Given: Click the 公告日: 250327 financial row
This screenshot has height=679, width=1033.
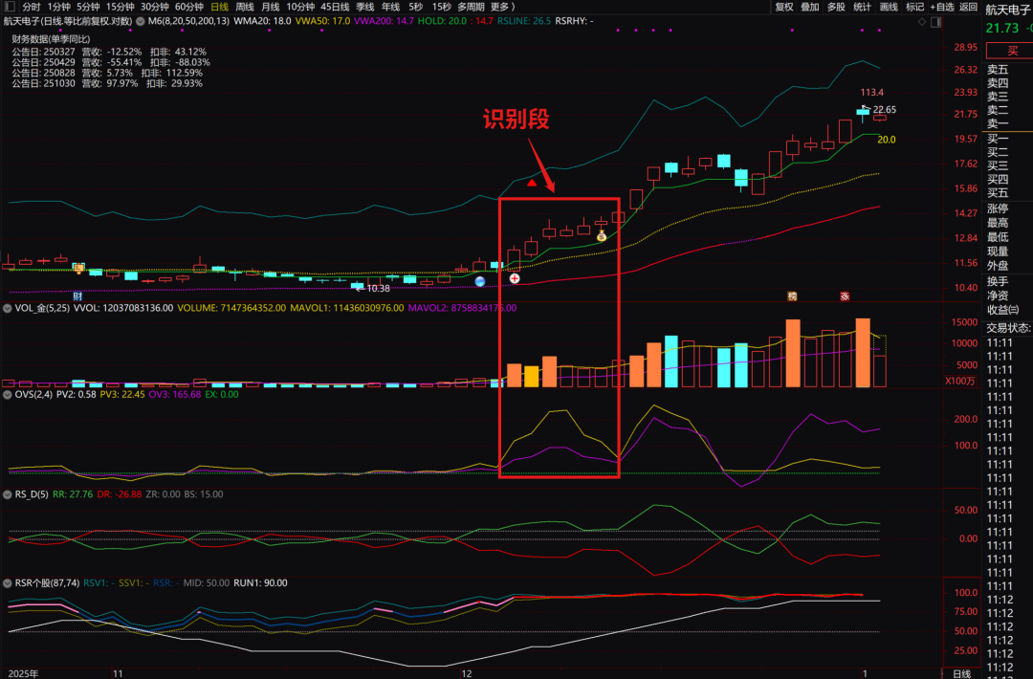Looking at the screenshot, I should click(x=109, y=52).
